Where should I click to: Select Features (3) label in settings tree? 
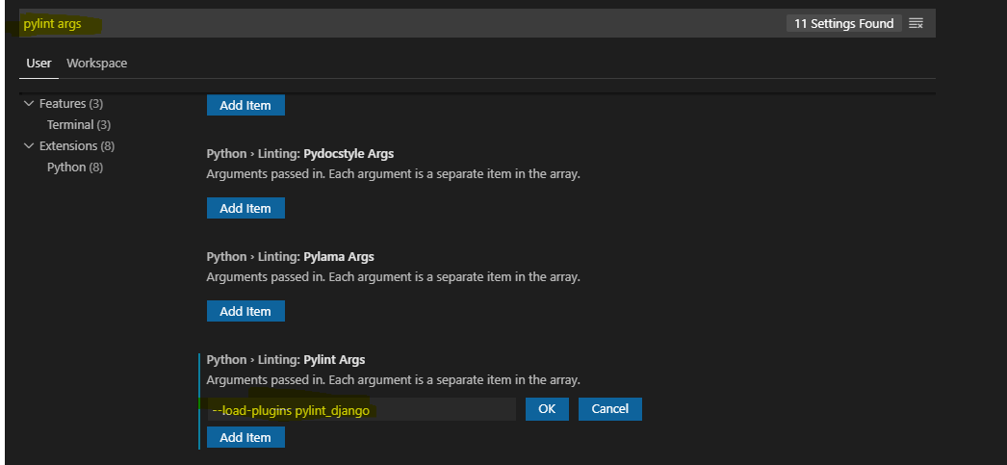coord(70,104)
